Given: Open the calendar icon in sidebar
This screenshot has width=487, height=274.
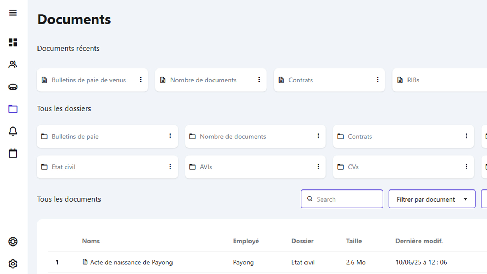Looking at the screenshot, I should pos(13,153).
